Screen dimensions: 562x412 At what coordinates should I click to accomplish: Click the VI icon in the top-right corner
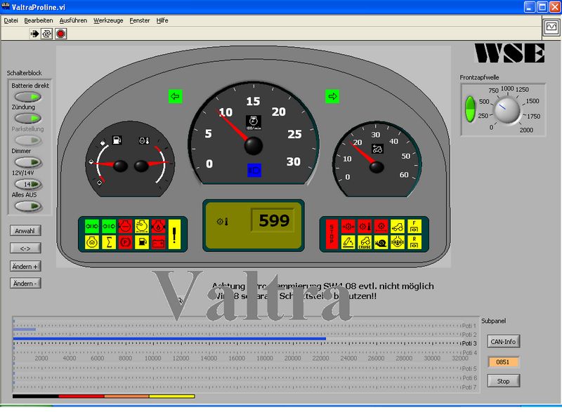click(x=551, y=27)
